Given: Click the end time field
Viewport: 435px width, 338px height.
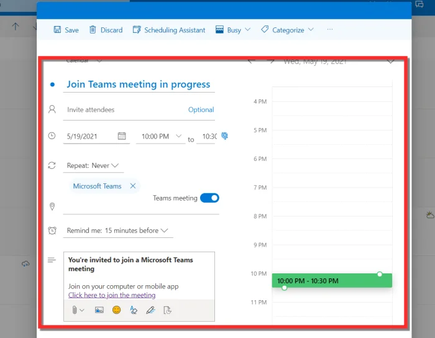Looking at the screenshot, I should tap(206, 137).
